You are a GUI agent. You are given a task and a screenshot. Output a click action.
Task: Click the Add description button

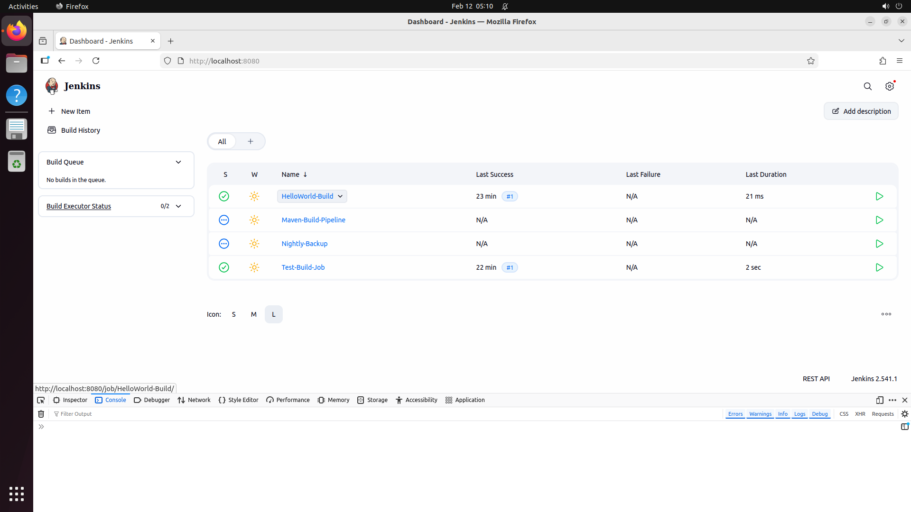(x=861, y=111)
